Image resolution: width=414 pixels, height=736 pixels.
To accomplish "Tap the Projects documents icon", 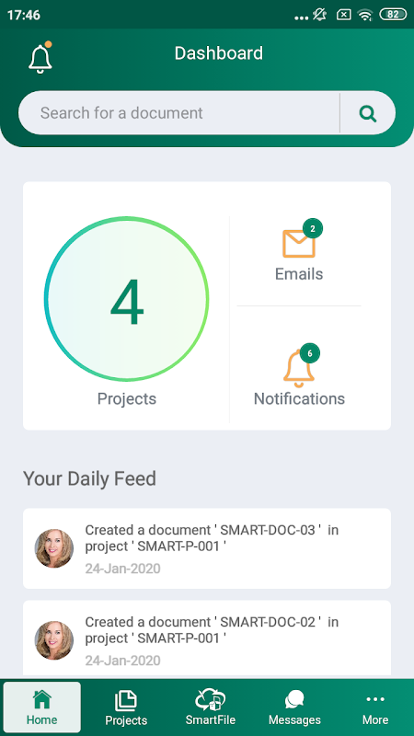I will tap(126, 701).
